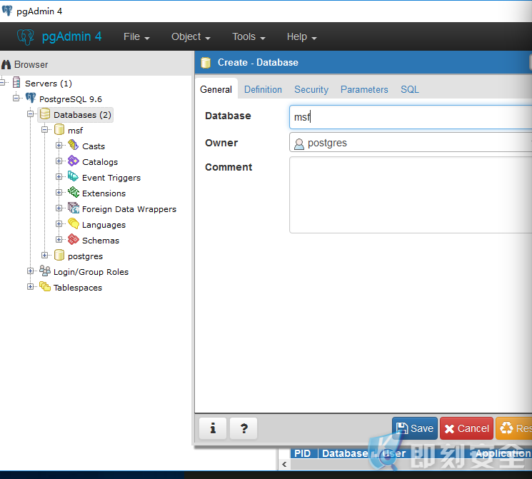Click the PID column header
Screen dimensions: 532x479
tap(302, 453)
